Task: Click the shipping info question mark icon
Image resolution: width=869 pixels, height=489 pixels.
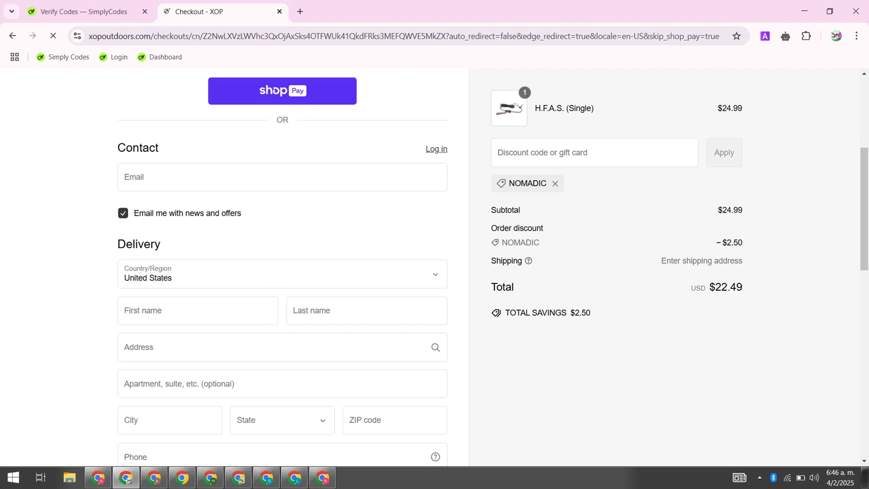Action: 528,261
